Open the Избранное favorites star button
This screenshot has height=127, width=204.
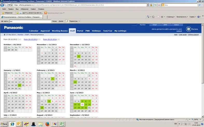tap(7, 13)
